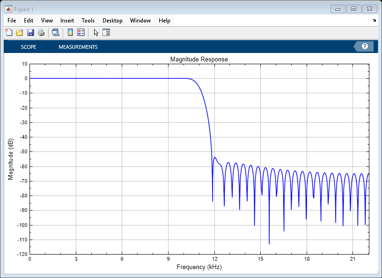The width and height of the screenshot is (382, 278).
Task: Open the View menu
Action: [47, 21]
